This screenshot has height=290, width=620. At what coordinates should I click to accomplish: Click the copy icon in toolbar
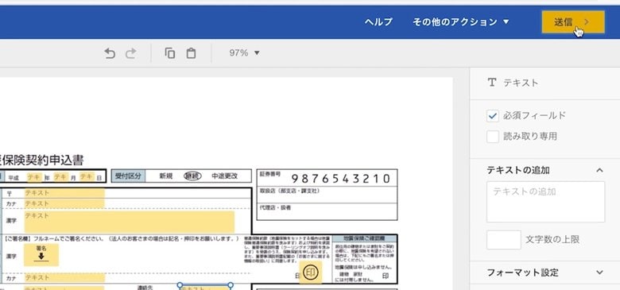click(169, 53)
